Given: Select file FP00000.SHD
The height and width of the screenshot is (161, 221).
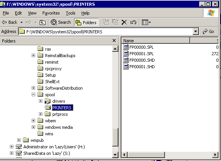Looking at the screenshot, I should (142, 60).
